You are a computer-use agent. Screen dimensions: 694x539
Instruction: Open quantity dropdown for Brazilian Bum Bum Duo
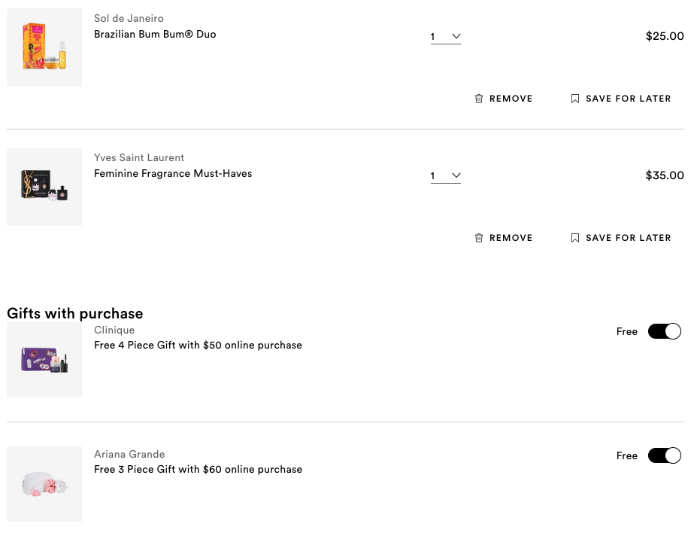tap(446, 36)
